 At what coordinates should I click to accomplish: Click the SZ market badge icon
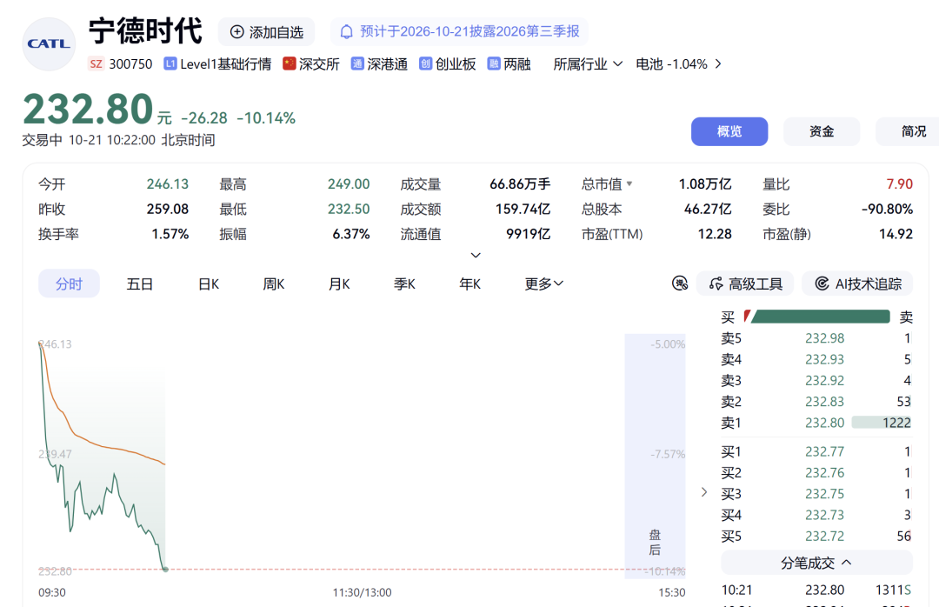[x=96, y=64]
